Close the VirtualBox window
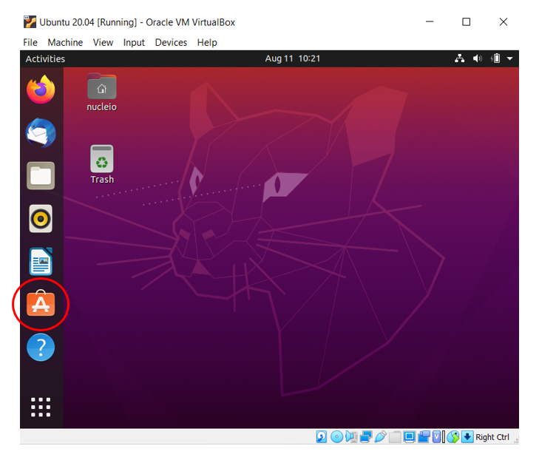 tap(504, 21)
